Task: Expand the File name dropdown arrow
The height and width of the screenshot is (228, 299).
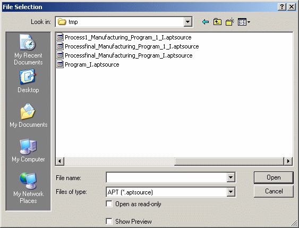Action: coord(230,177)
